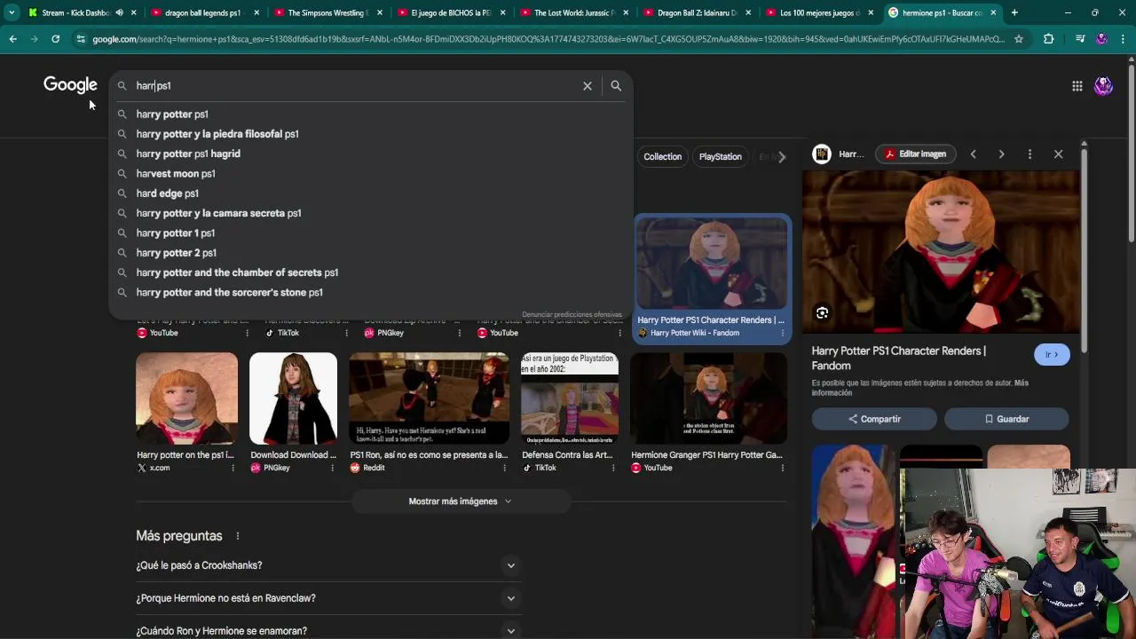The height and width of the screenshot is (639, 1136).
Task: Clear the search box with X icon
Action: click(x=587, y=86)
